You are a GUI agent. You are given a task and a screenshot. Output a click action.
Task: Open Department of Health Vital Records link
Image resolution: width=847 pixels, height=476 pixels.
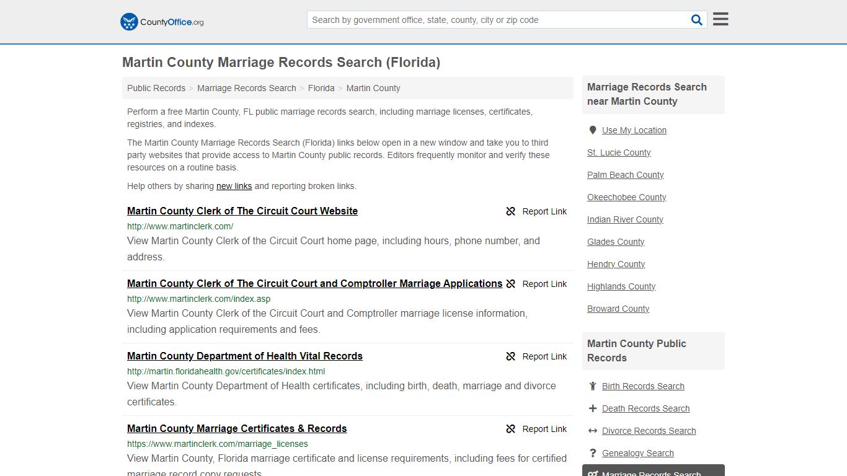point(245,356)
